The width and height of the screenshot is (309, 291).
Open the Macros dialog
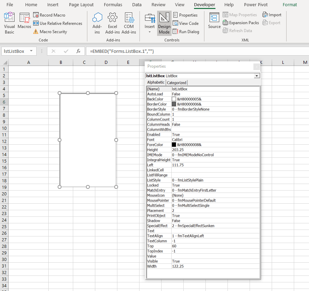tap(24, 22)
